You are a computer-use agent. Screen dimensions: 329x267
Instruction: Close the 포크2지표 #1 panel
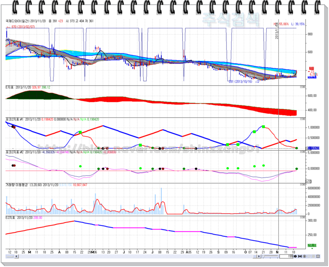pyautogui.click(x=304, y=120)
